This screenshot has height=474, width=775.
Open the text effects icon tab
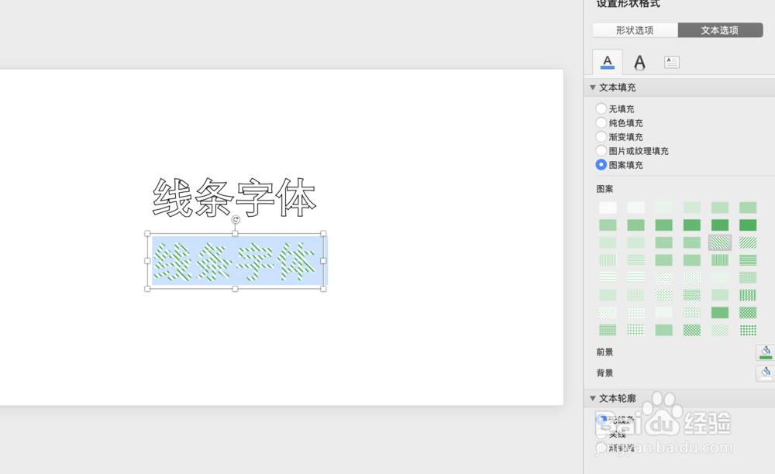pyautogui.click(x=639, y=62)
